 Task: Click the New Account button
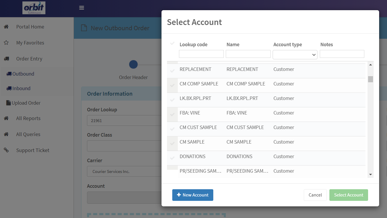(193, 195)
